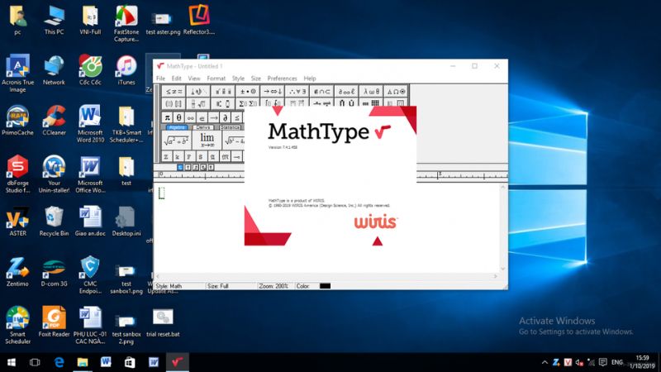Switch to the Statistics tab
661x372 pixels.
230,127
